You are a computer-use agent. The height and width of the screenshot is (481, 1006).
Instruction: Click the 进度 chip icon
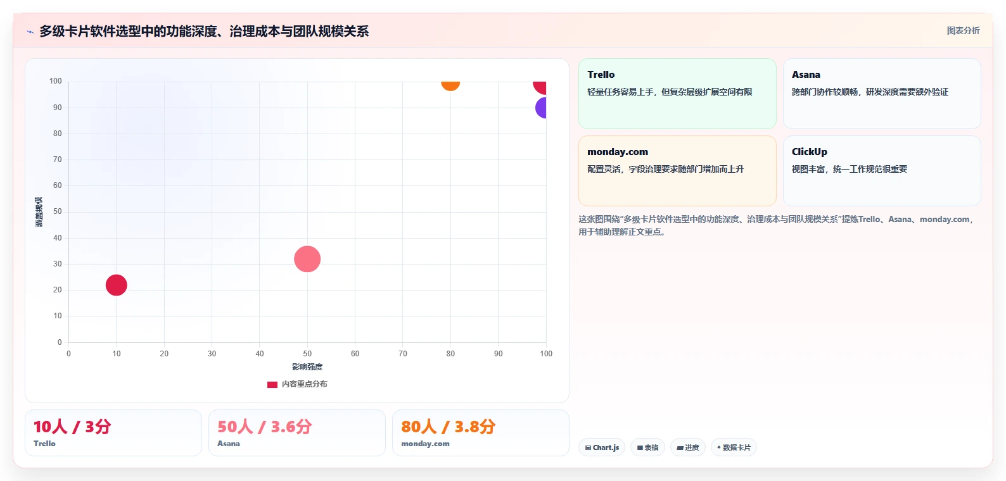pyautogui.click(x=680, y=447)
